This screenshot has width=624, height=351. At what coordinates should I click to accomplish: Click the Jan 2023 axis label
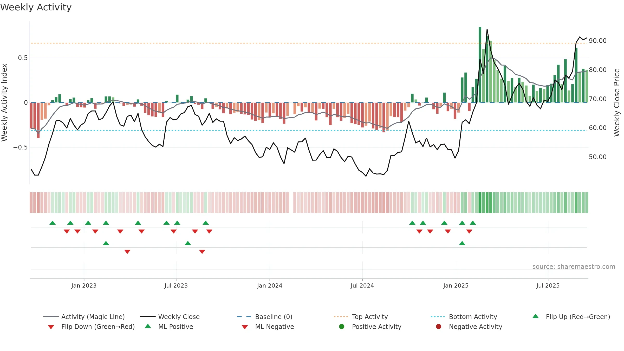coord(84,285)
